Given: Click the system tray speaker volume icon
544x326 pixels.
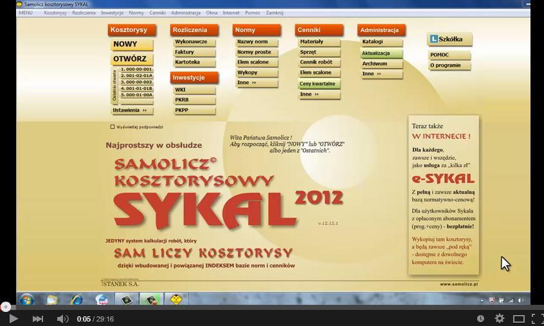Looking at the screenshot, I should pos(520,300).
